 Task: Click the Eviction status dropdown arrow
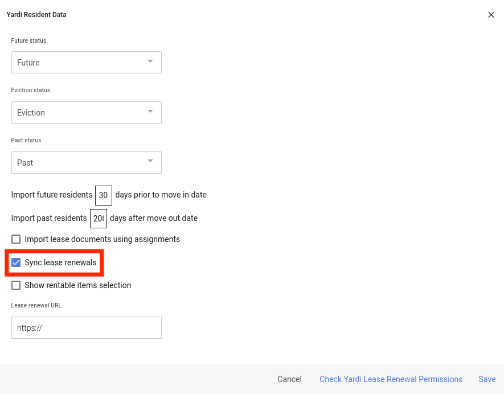[x=150, y=112]
